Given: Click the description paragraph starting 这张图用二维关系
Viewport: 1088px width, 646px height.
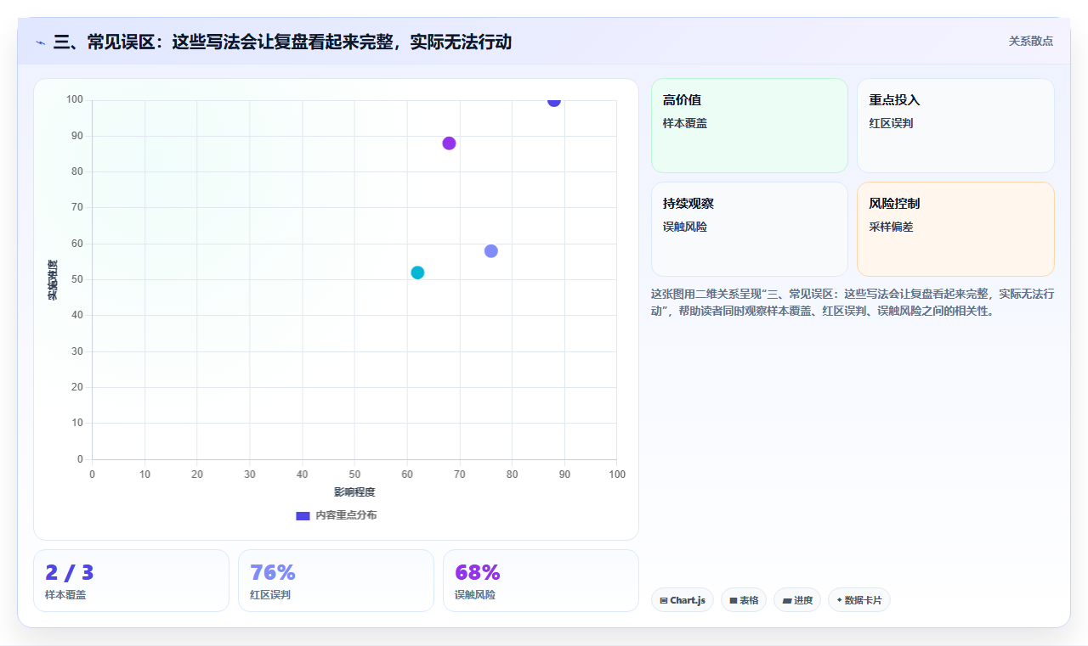Looking at the screenshot, I should [853, 302].
